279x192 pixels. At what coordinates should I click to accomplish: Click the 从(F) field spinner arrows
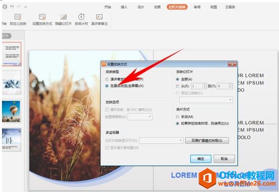pyautogui.click(x=205, y=86)
